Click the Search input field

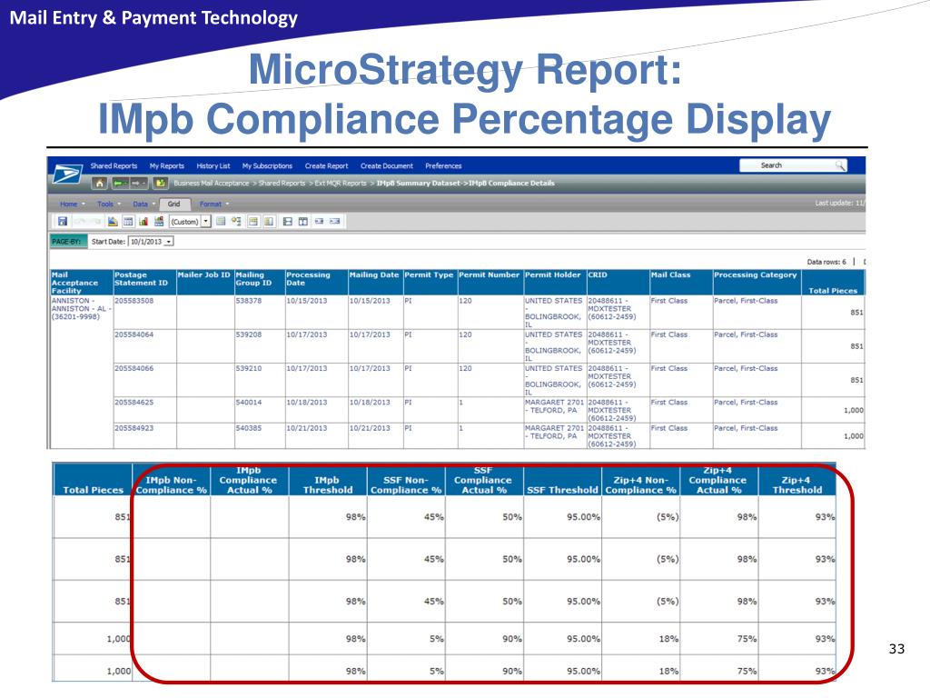(787, 165)
